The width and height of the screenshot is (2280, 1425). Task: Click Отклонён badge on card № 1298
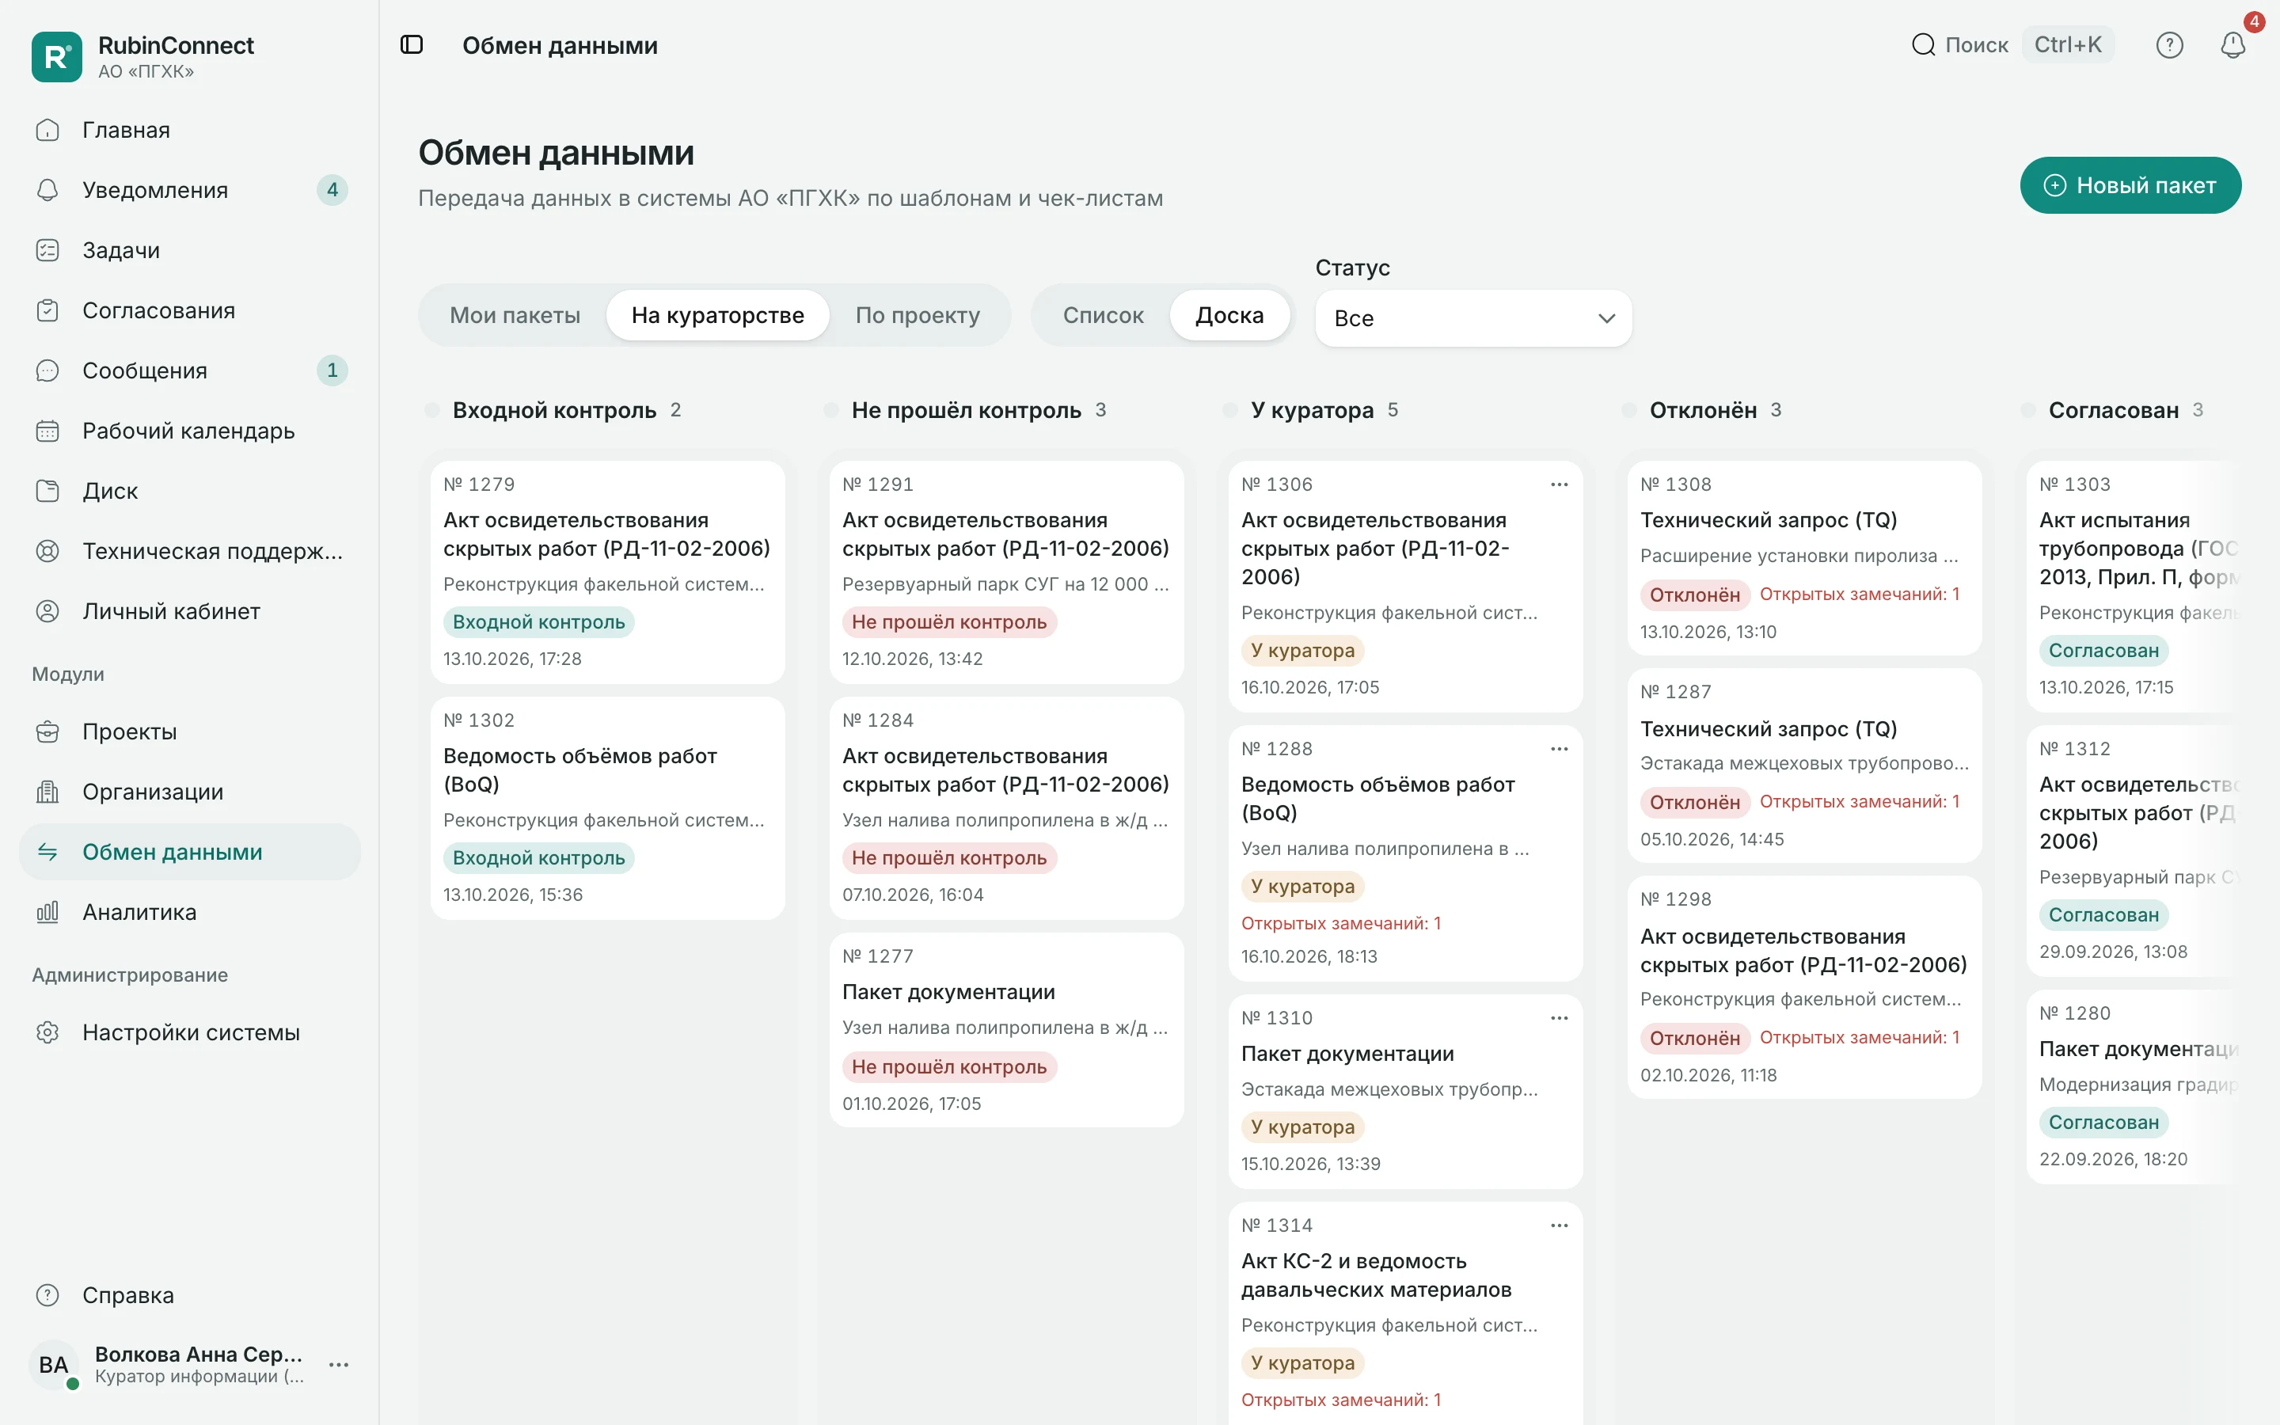(x=1694, y=1039)
